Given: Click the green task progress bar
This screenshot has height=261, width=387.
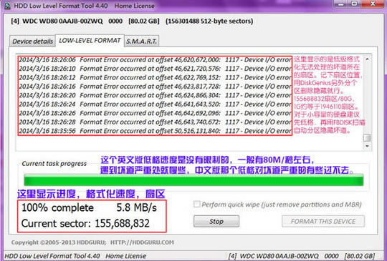Looking at the screenshot, I should 193,180.
